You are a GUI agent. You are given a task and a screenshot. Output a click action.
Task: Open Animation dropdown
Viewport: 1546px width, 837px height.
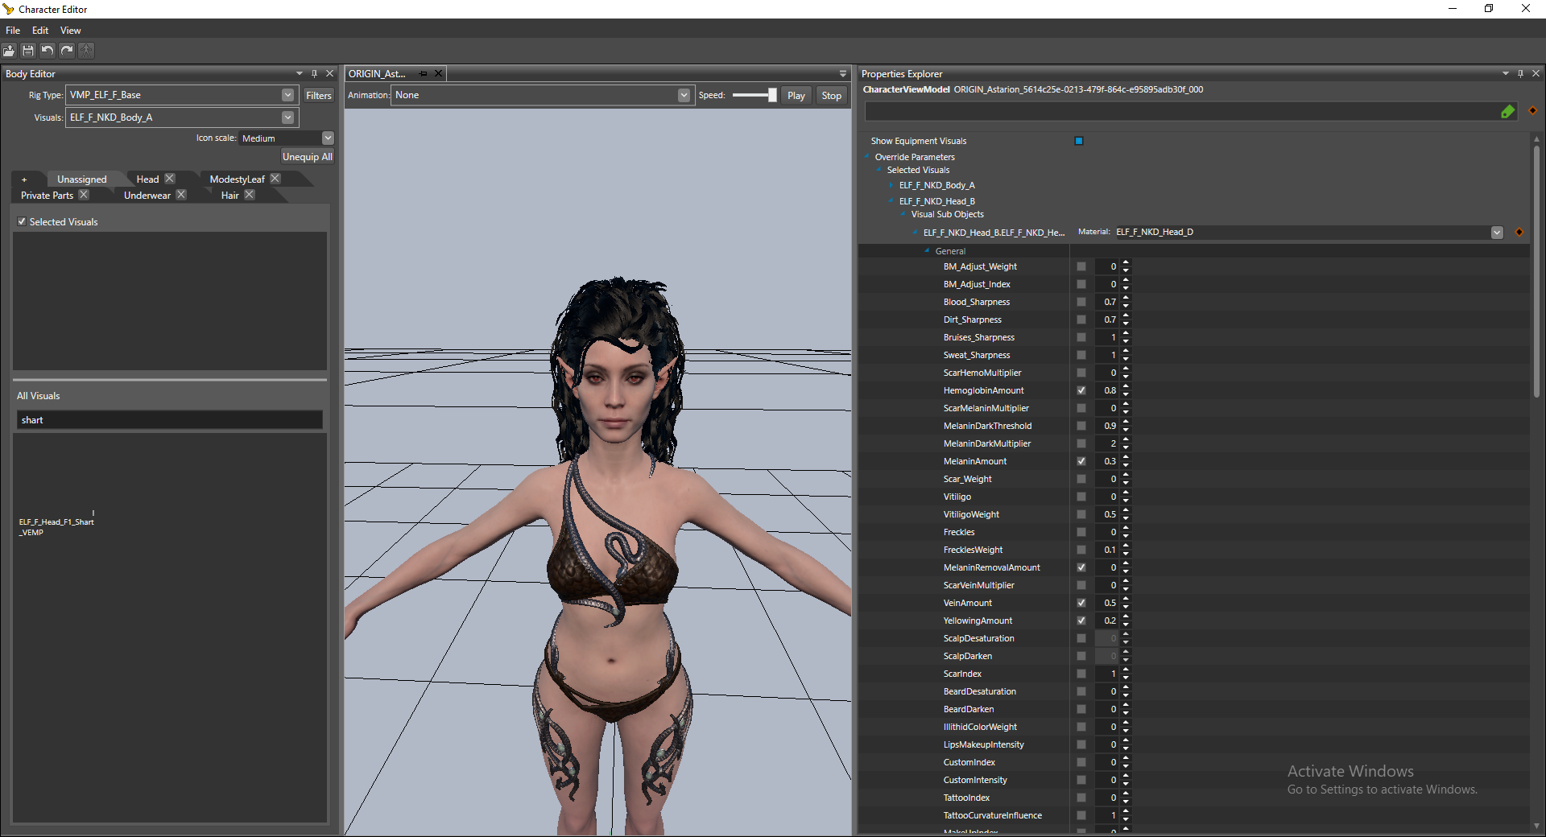684,95
